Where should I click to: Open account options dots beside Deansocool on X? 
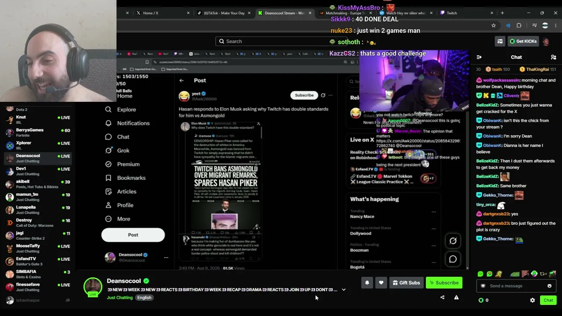click(x=166, y=258)
